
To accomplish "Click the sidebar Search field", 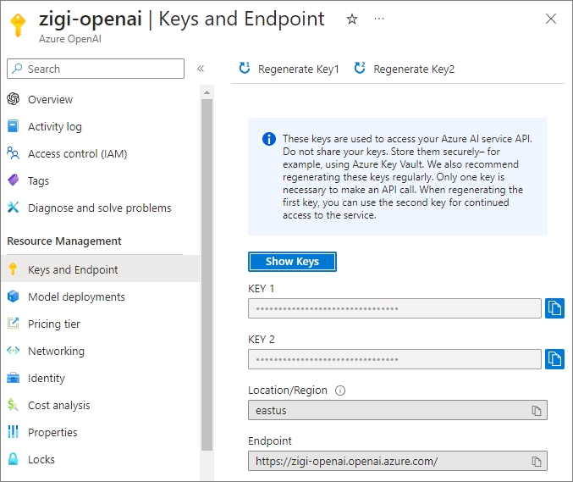I will tap(96, 69).
